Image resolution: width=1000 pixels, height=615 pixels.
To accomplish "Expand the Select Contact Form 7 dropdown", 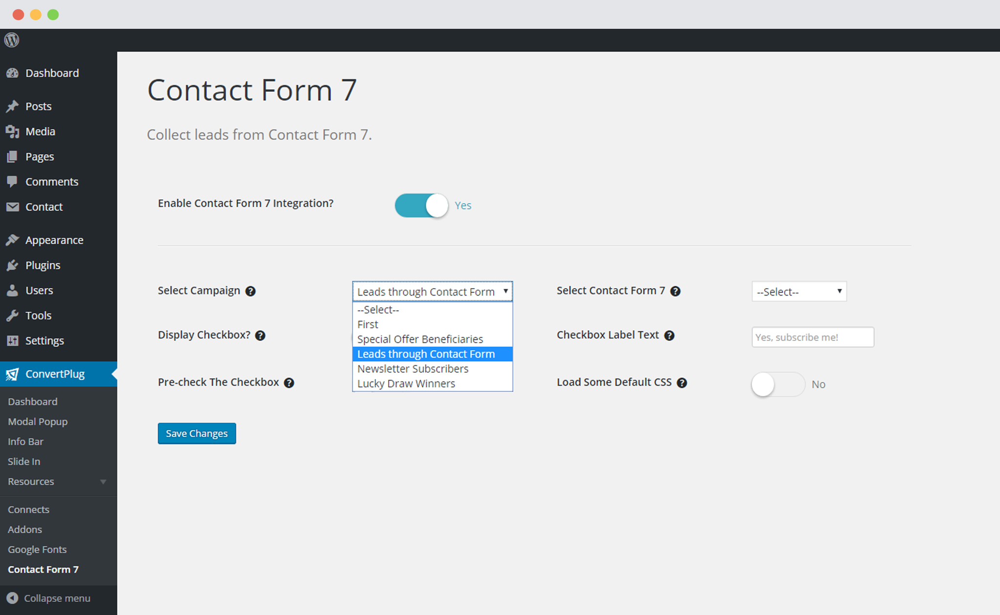I will point(797,291).
